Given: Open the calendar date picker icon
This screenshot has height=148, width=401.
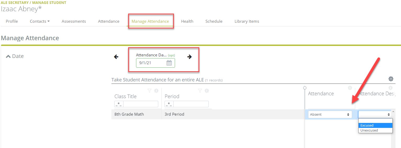Looking at the screenshot, I should point(169,63).
